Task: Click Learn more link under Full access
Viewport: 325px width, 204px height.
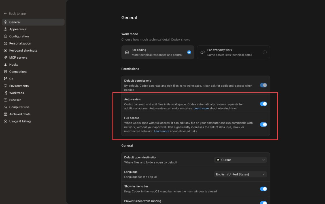Action: pos(162,131)
